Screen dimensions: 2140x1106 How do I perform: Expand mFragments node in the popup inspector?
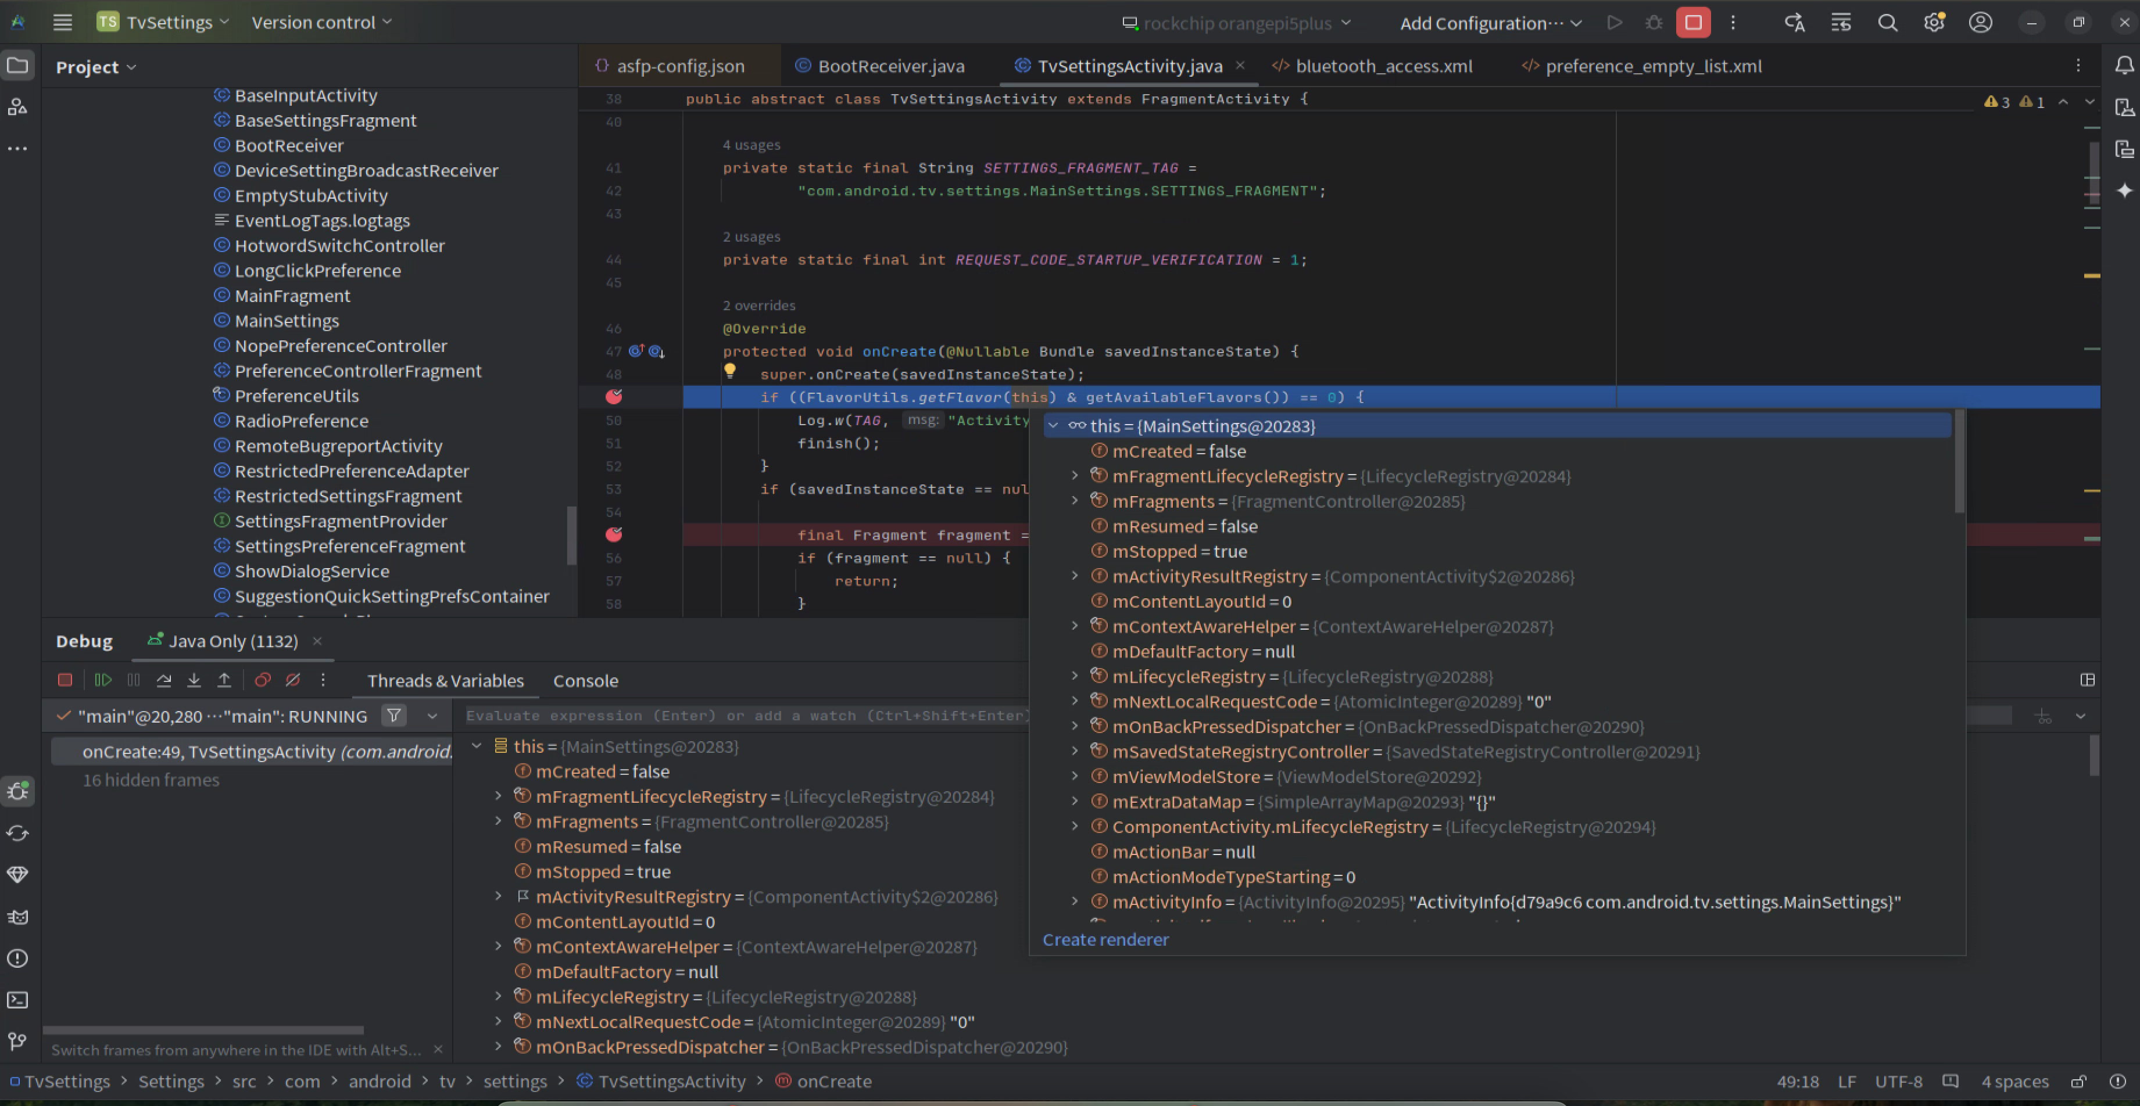click(x=1074, y=501)
